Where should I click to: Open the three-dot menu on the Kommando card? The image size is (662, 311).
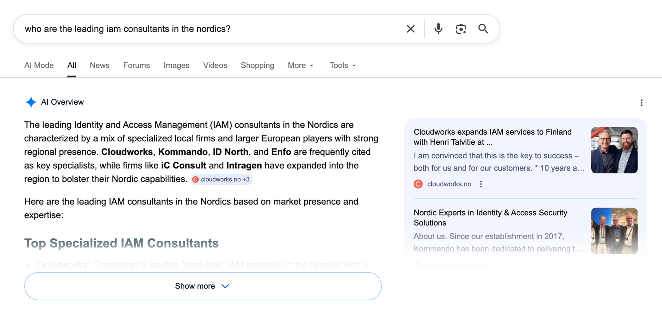(x=486, y=264)
